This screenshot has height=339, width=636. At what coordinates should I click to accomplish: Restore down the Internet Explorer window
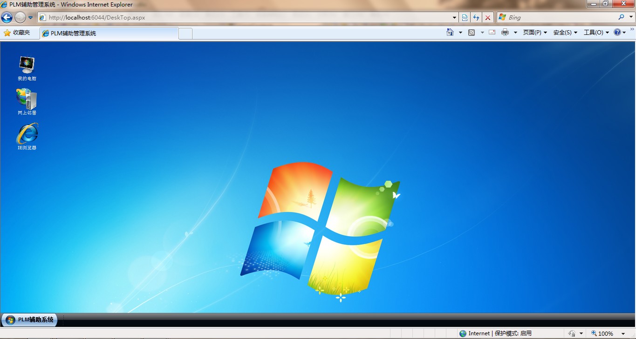(x=606, y=4)
